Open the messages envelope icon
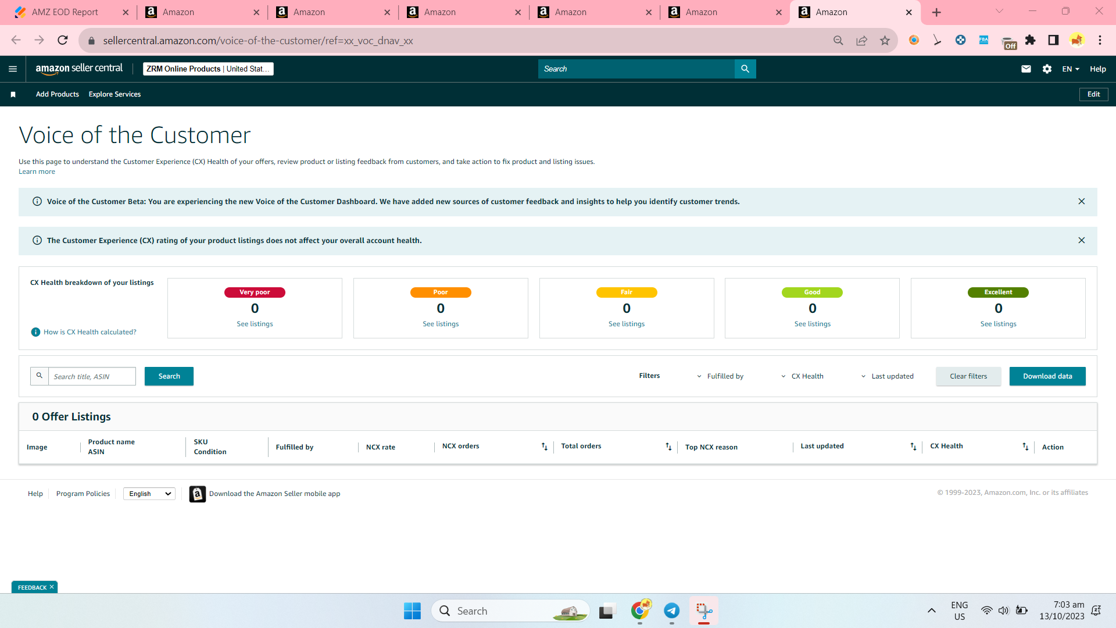1116x628 pixels. [1026, 69]
